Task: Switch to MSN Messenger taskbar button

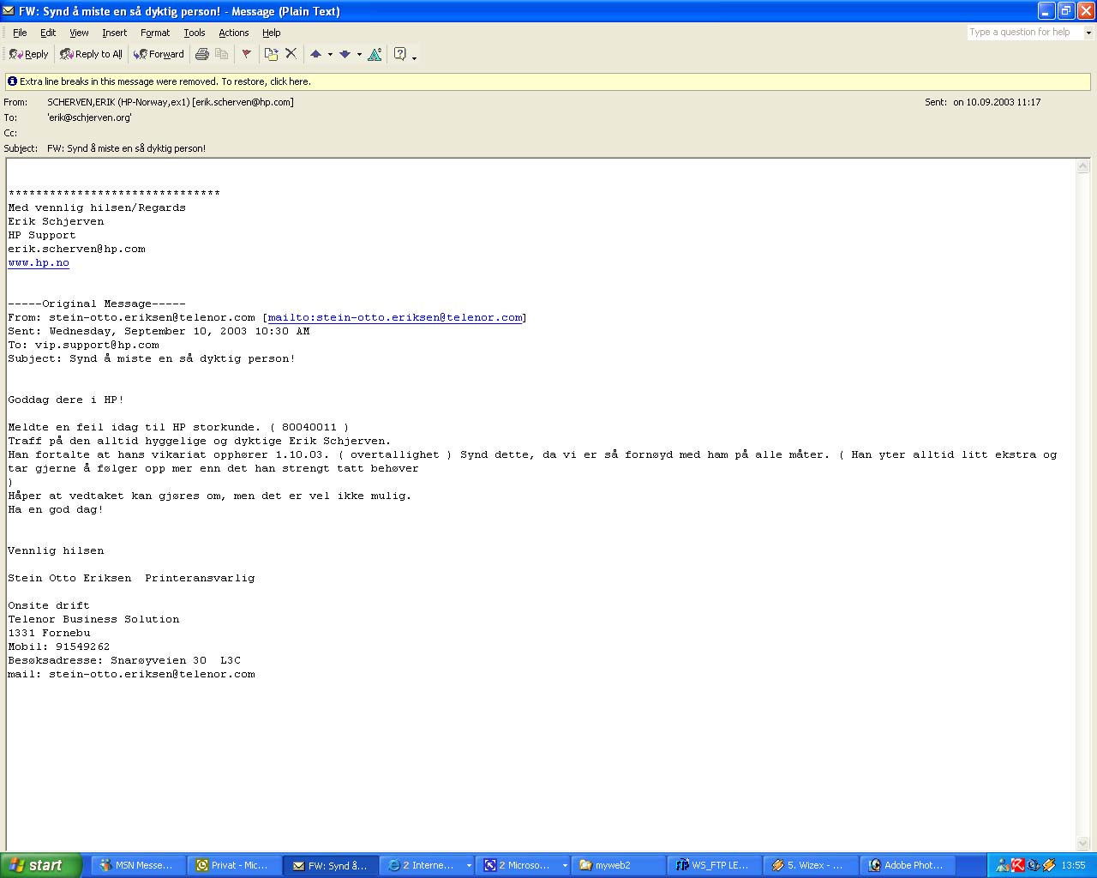Action: (137, 865)
